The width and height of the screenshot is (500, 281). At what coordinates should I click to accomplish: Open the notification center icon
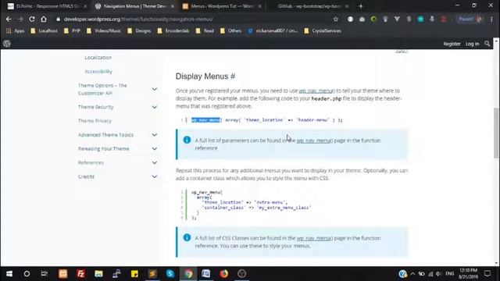(x=487, y=274)
